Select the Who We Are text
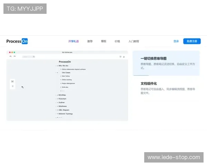This screenshot has width=207, height=166. (x=63, y=66)
